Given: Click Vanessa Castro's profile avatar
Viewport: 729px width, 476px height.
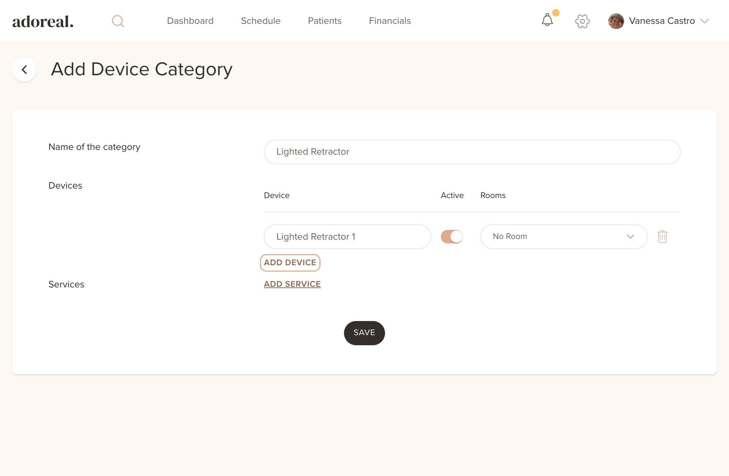Looking at the screenshot, I should click(616, 21).
